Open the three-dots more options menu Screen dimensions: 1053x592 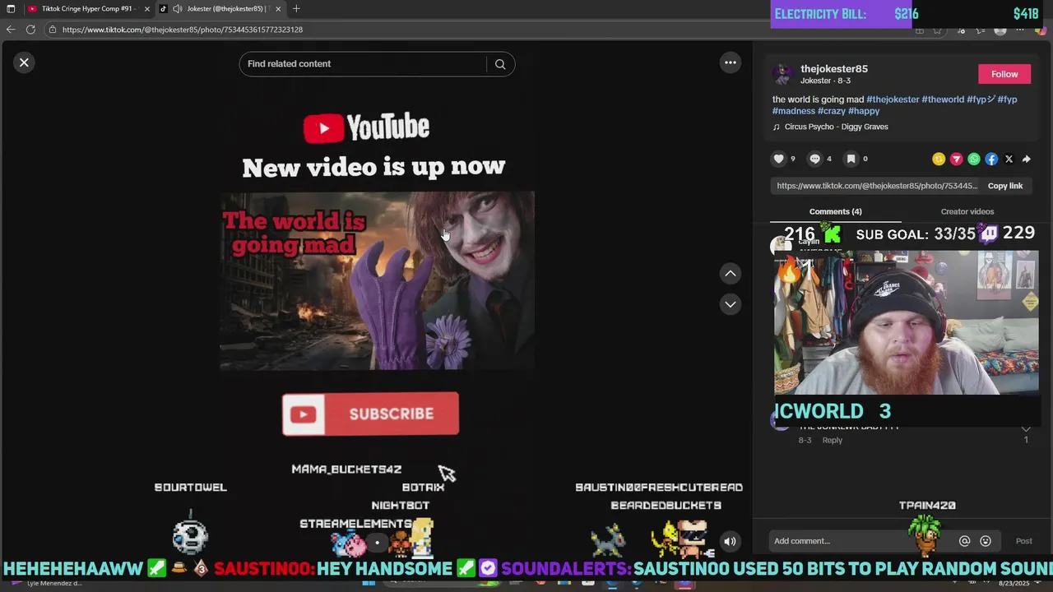tap(730, 62)
